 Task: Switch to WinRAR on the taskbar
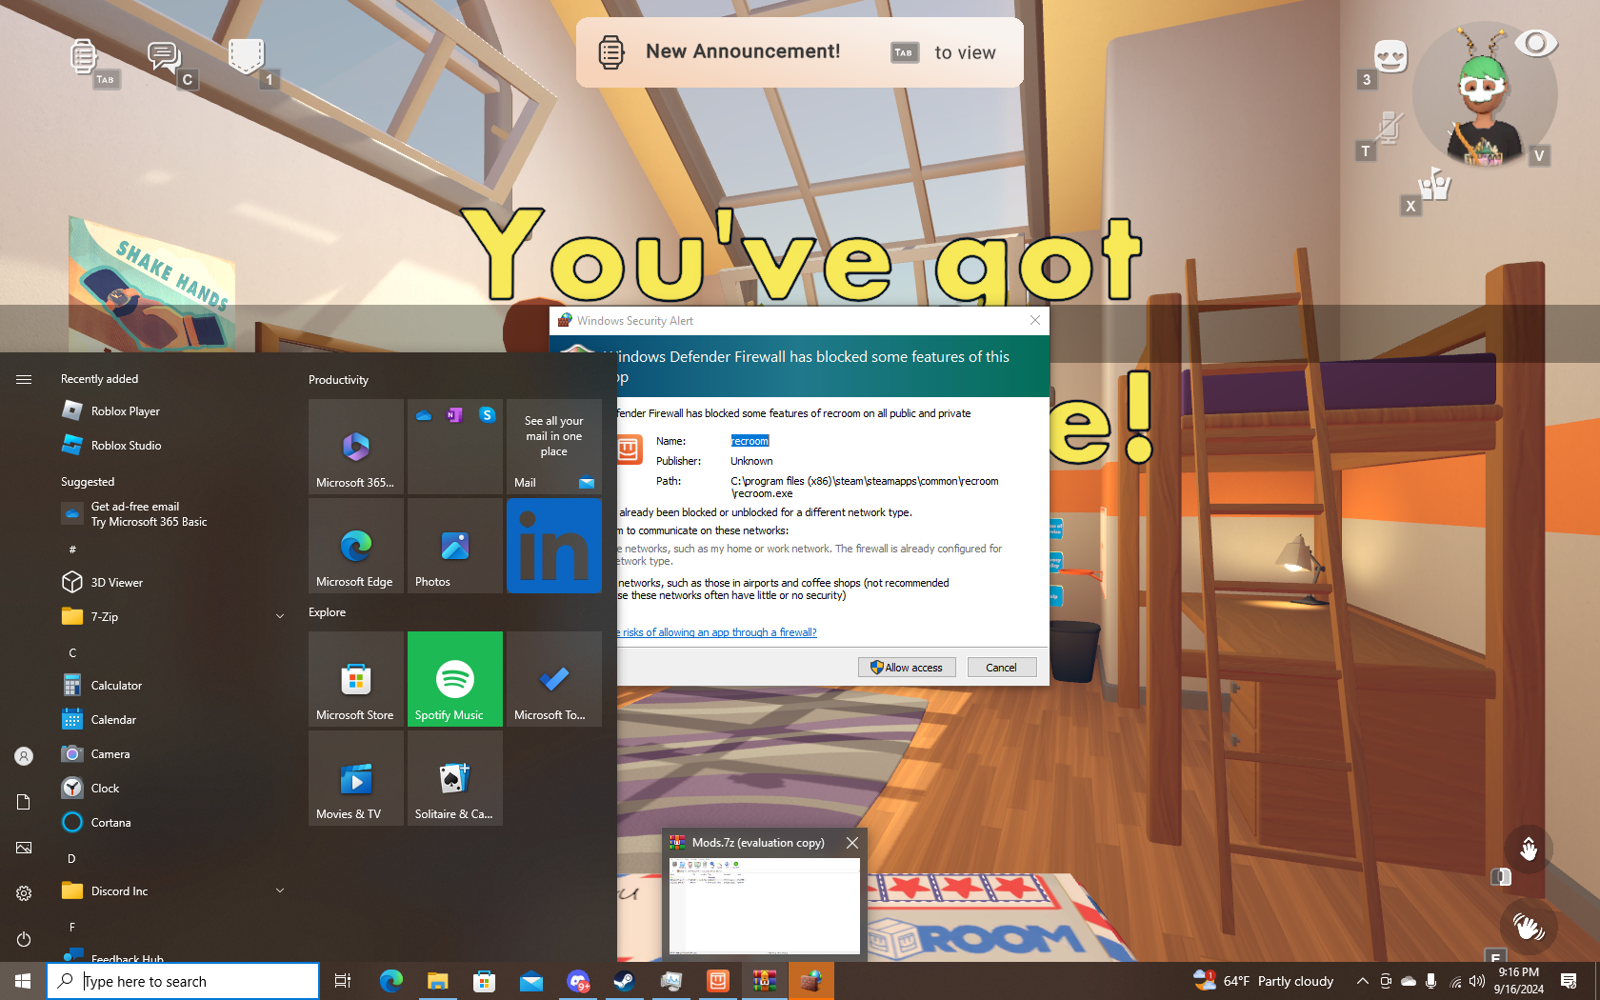pyautogui.click(x=765, y=981)
